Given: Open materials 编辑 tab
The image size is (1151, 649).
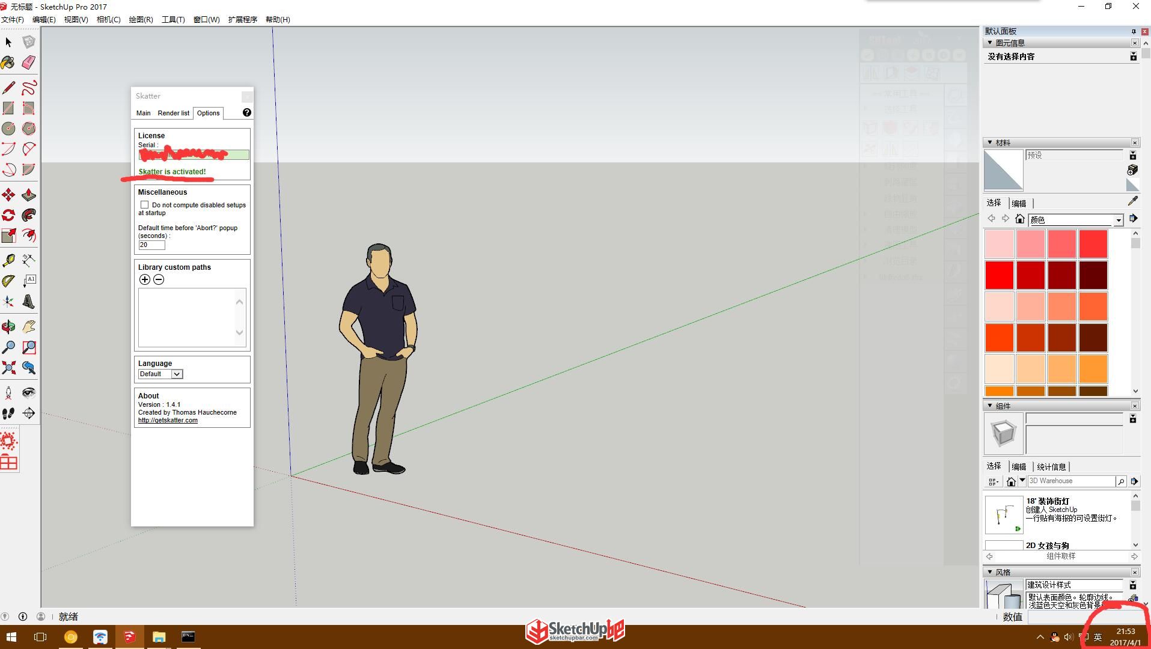Looking at the screenshot, I should 1019,203.
